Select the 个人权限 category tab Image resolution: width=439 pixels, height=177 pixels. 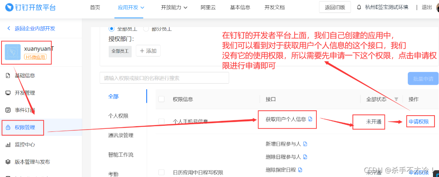click(118, 116)
